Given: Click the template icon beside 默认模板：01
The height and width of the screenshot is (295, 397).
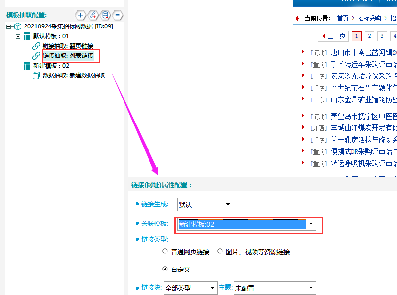Looking at the screenshot, I should (26, 36).
